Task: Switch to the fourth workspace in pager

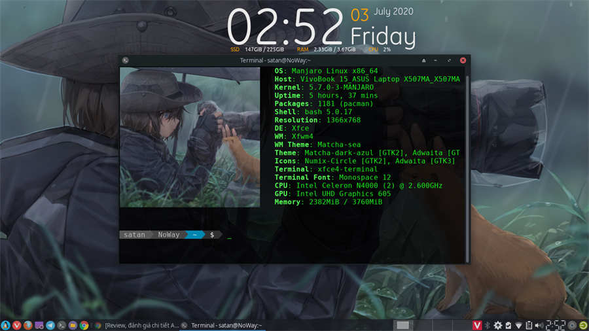Action: click(461, 325)
